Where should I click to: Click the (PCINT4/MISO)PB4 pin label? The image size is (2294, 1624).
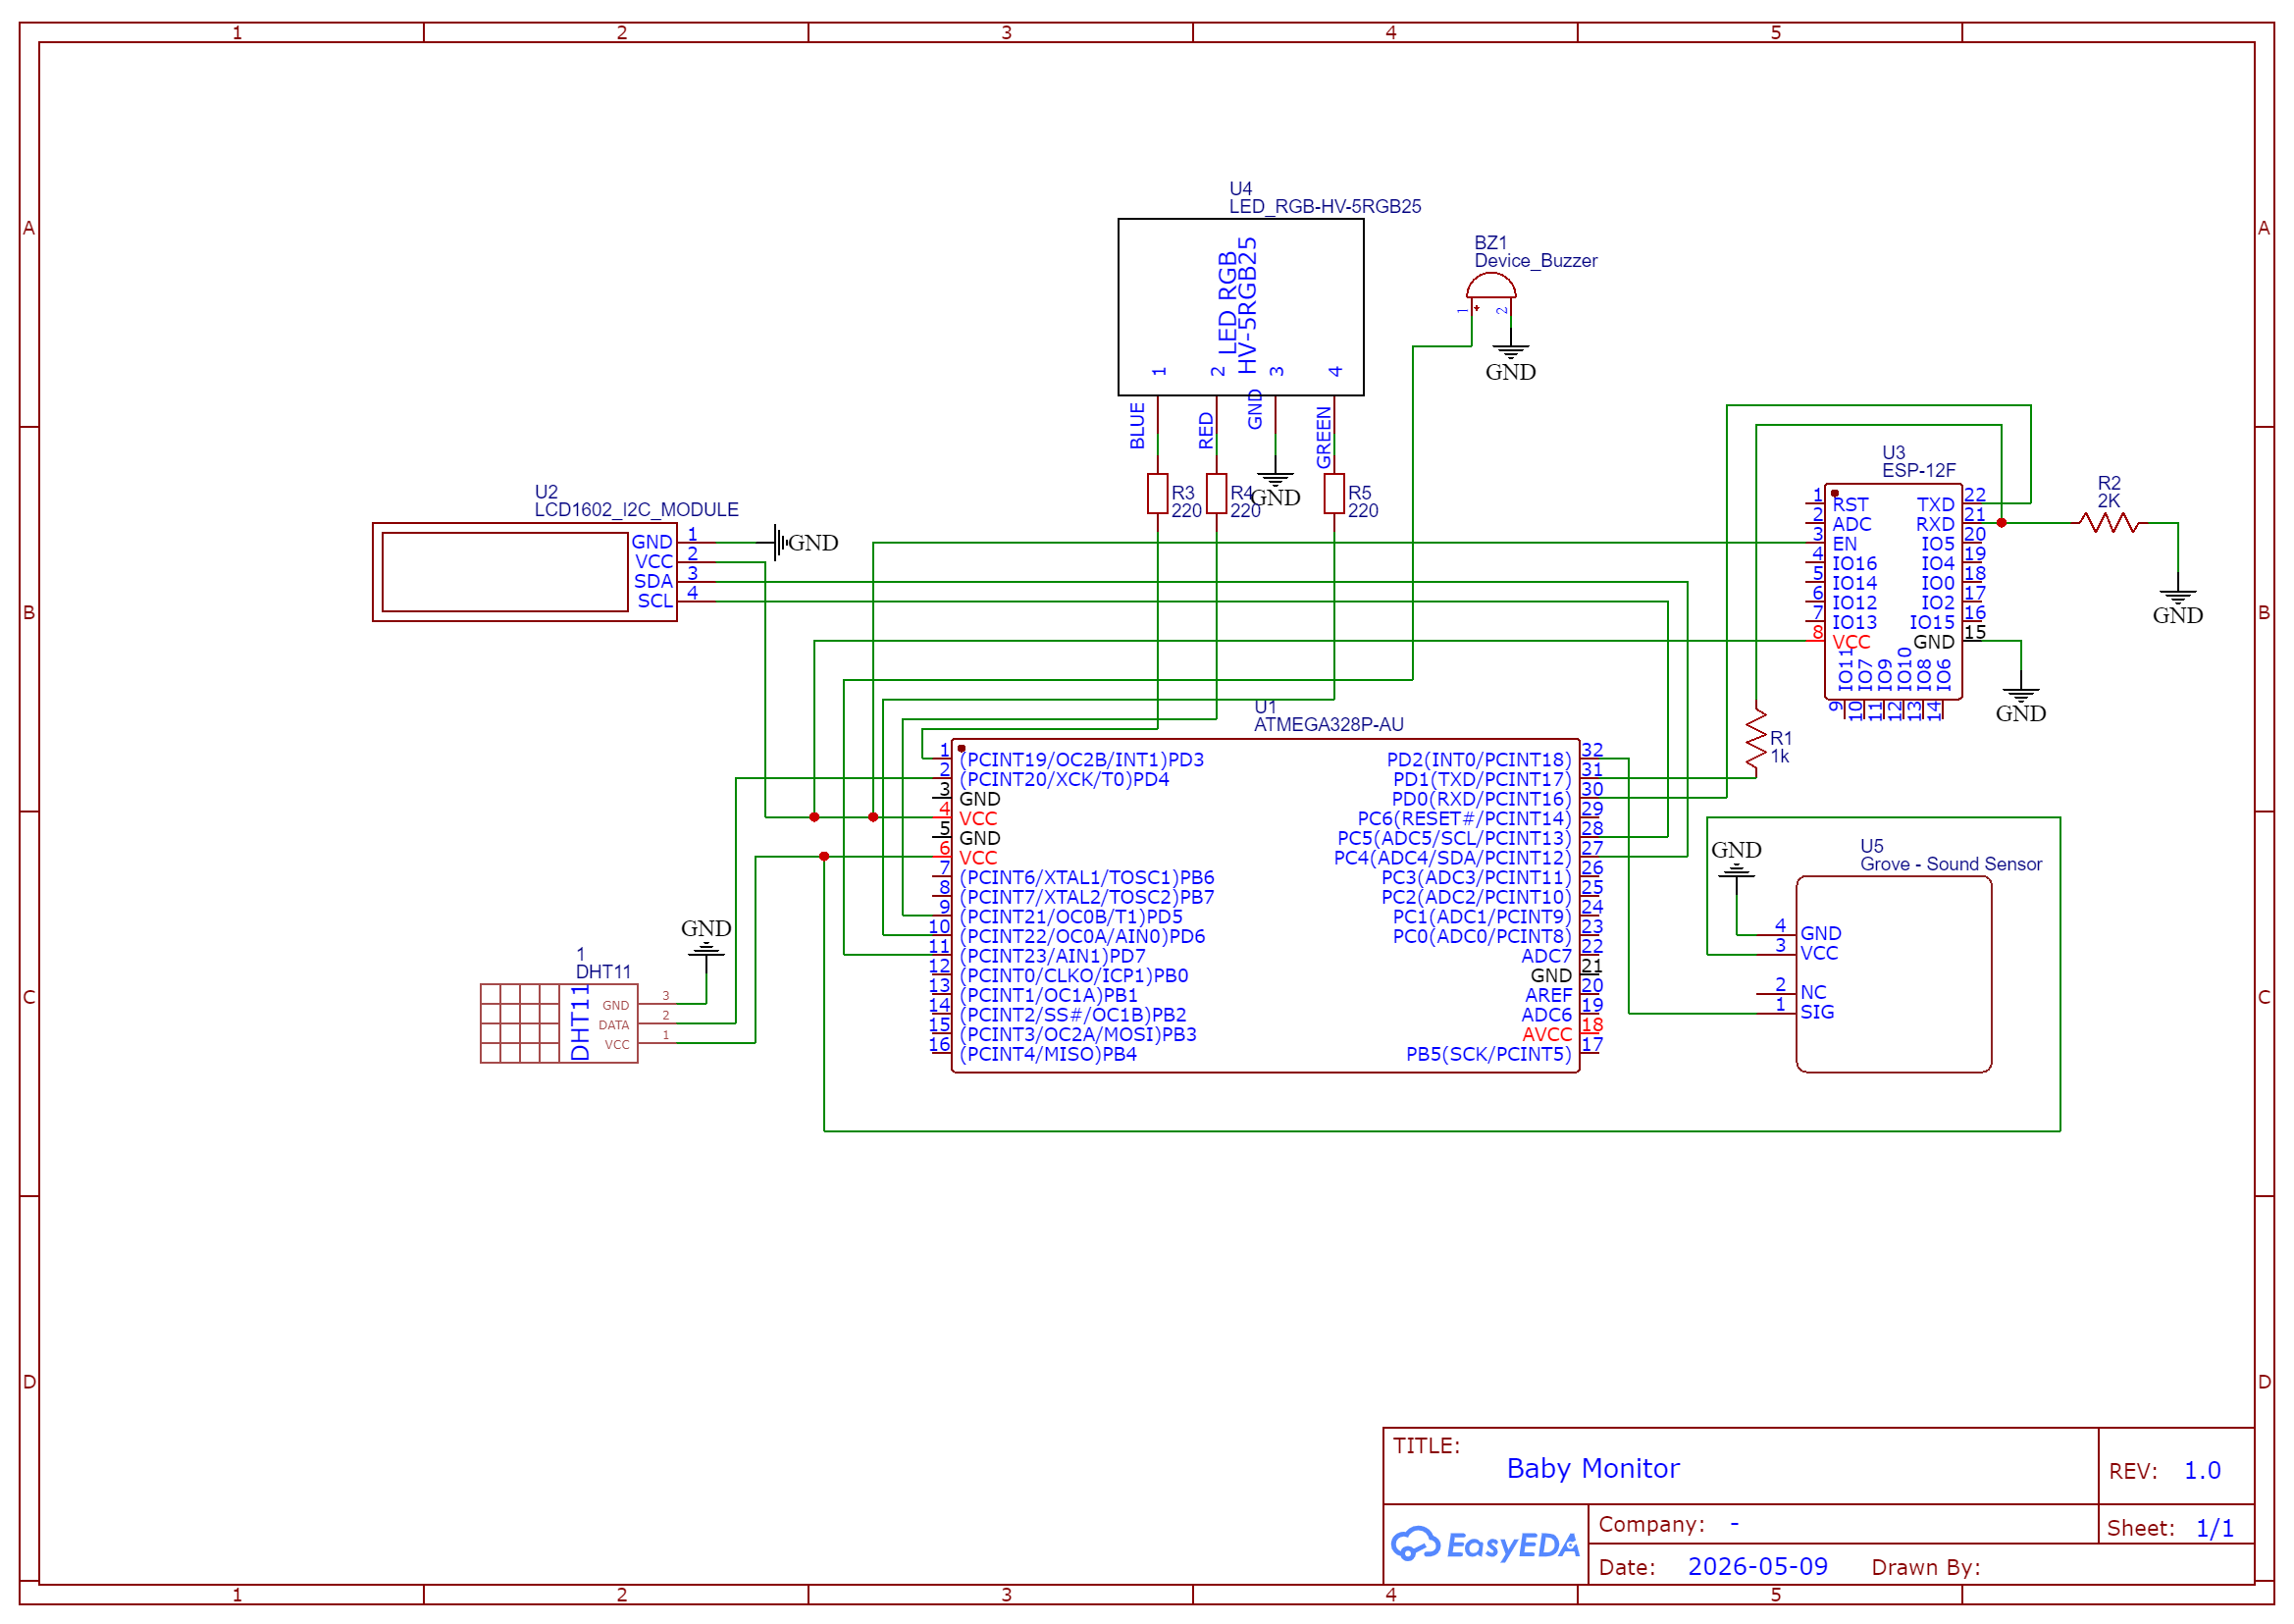[x=1048, y=1053]
